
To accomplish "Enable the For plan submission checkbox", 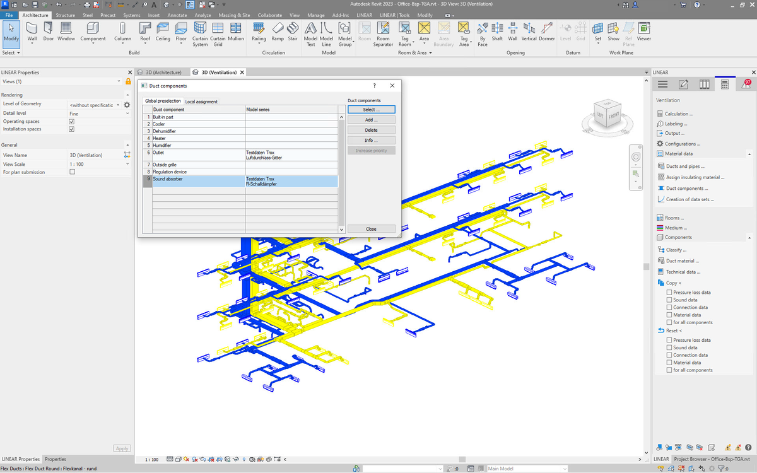I will click(71, 172).
